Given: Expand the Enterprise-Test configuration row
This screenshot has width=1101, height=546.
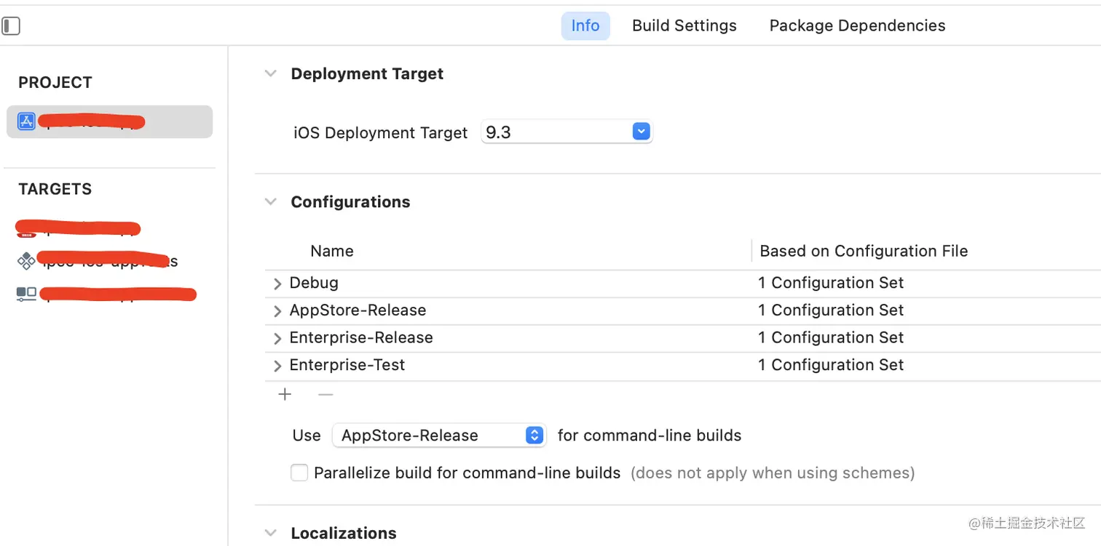Looking at the screenshot, I should [277, 366].
